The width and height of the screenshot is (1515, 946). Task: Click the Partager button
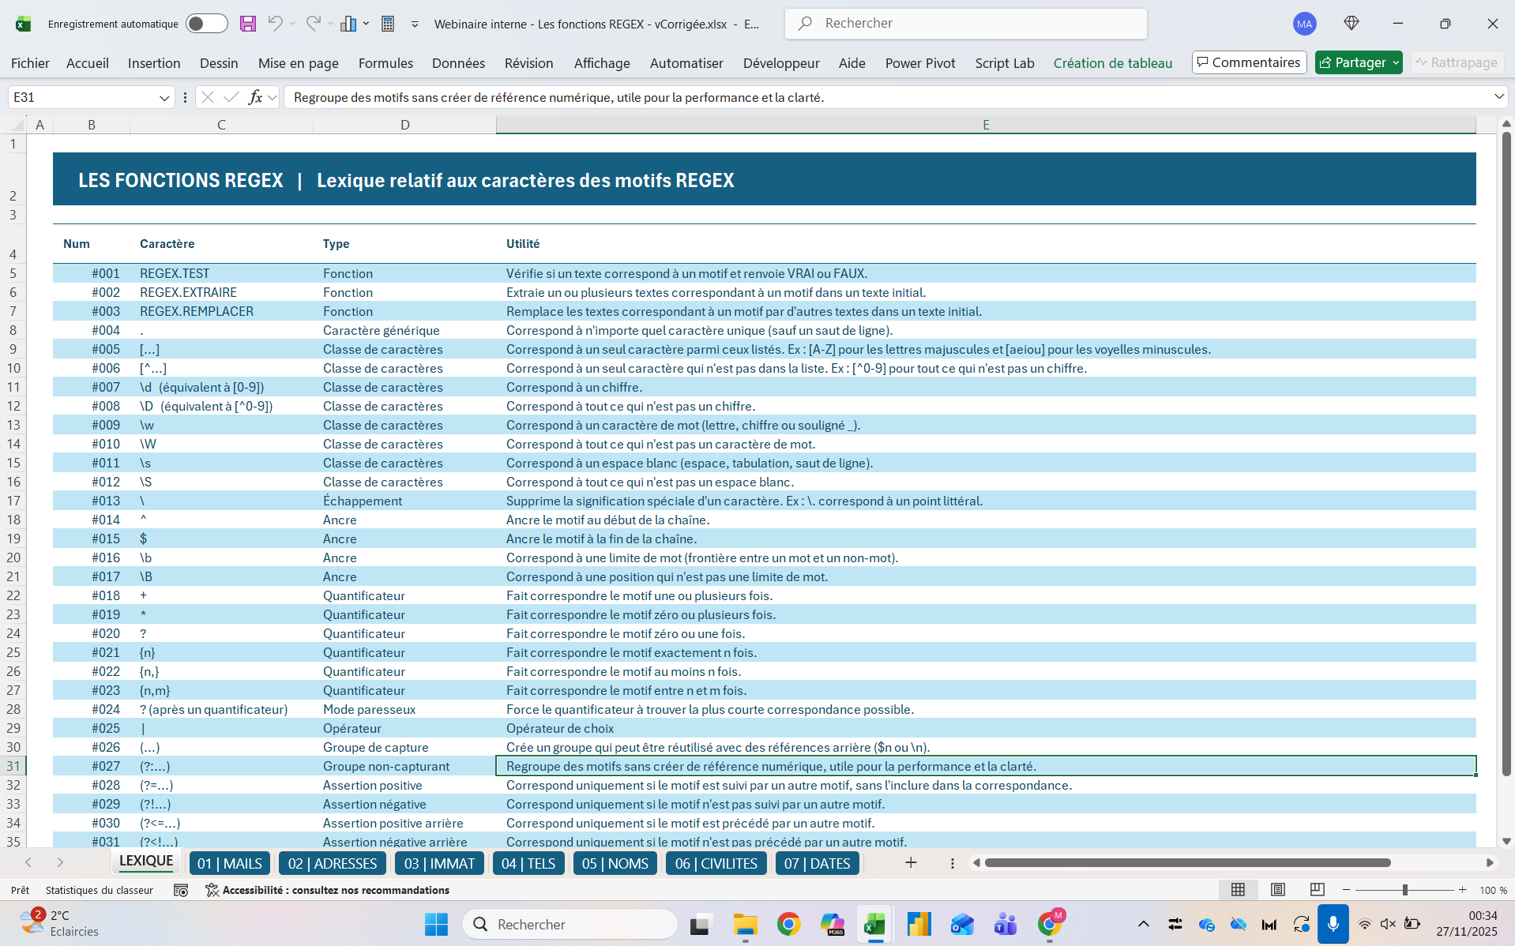(1358, 62)
